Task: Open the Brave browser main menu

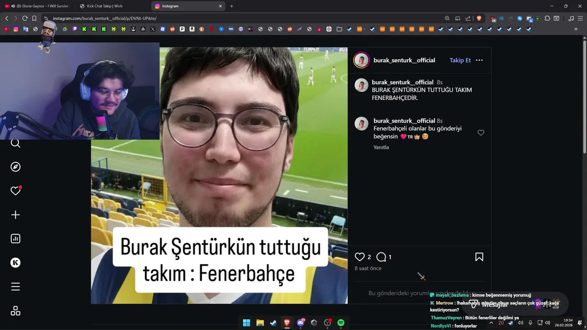Action: click(x=580, y=18)
